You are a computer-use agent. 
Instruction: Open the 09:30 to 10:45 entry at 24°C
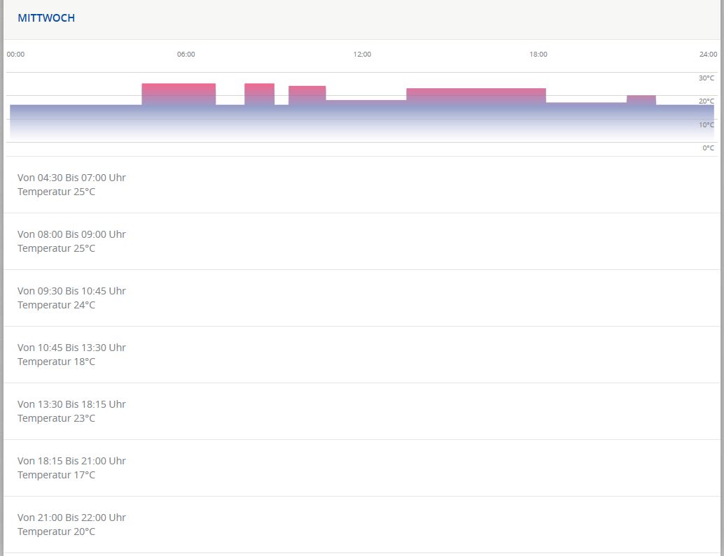point(71,298)
